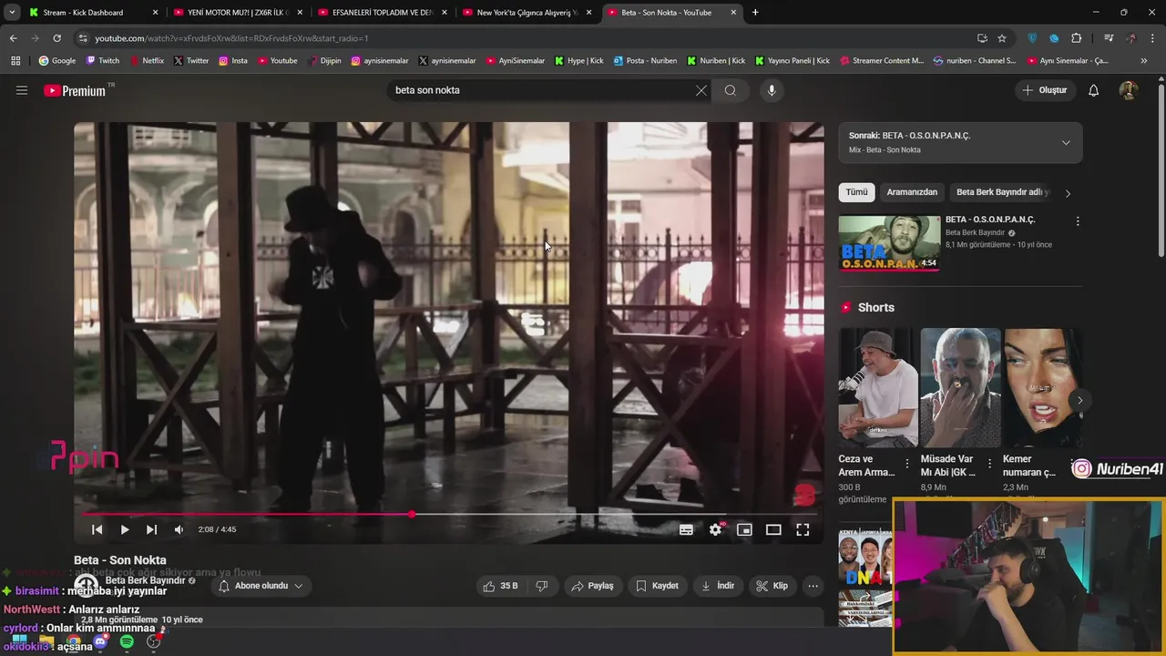
Task: Play the paused video
Action: tap(125, 529)
